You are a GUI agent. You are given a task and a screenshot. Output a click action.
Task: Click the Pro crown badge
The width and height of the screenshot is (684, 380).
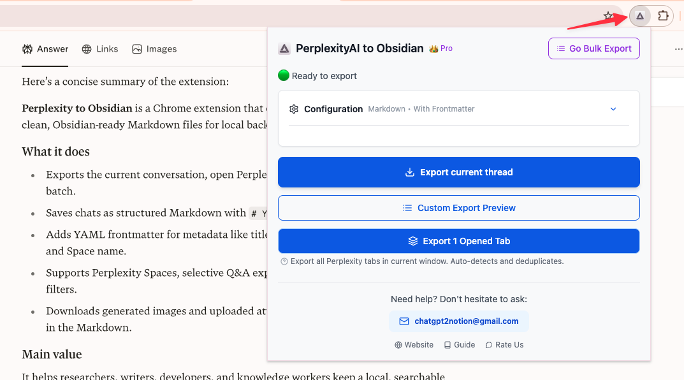pyautogui.click(x=440, y=48)
